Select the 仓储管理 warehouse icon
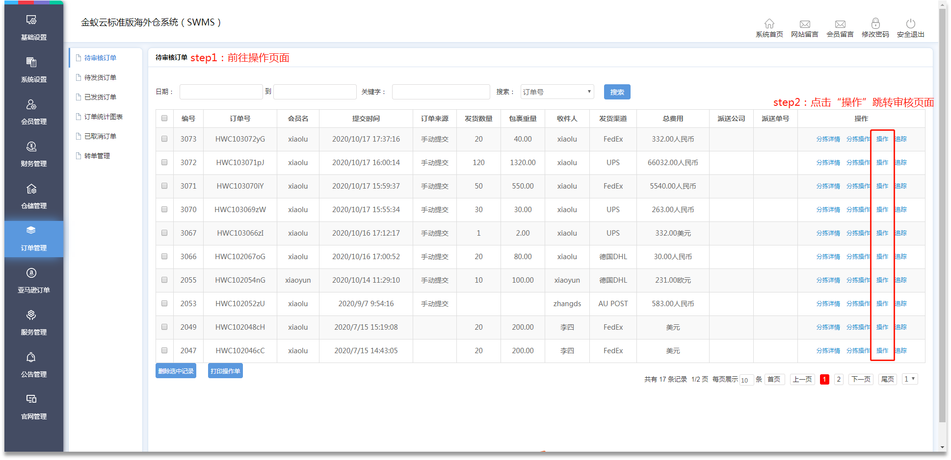 click(31, 189)
